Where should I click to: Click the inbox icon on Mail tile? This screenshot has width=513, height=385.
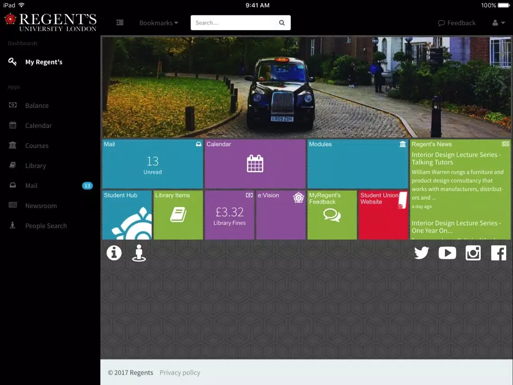coord(199,144)
